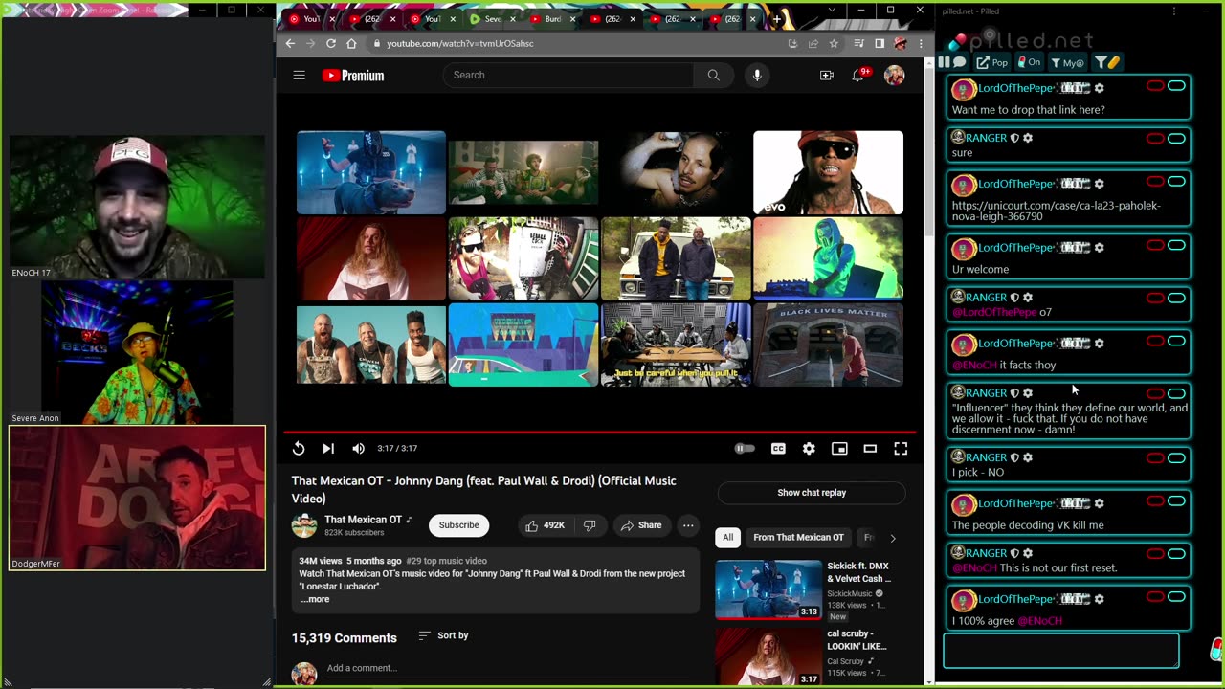Viewport: 1225px width, 689px height.
Task: Toggle the autoplay switch in the player
Action: 745,448
